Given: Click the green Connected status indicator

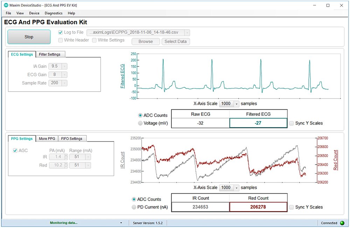Looking at the screenshot, I should (342, 223).
